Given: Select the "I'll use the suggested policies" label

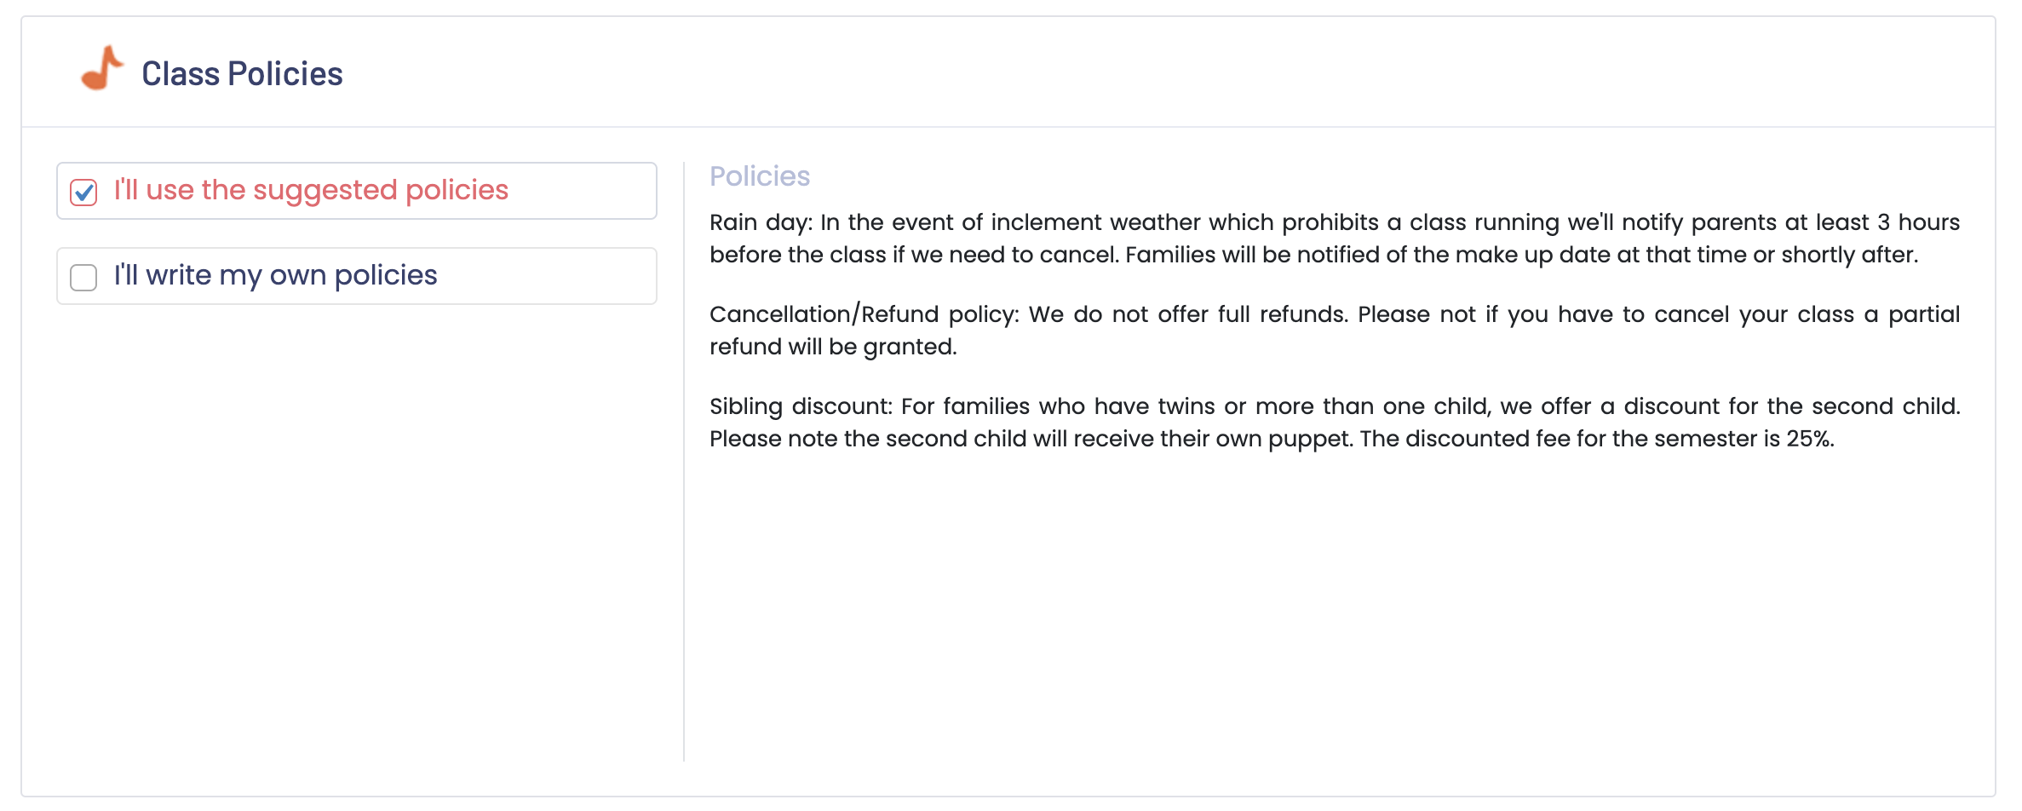Looking at the screenshot, I should click(311, 190).
